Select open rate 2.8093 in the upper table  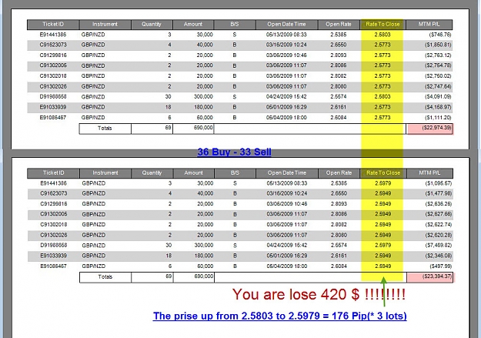point(339,55)
